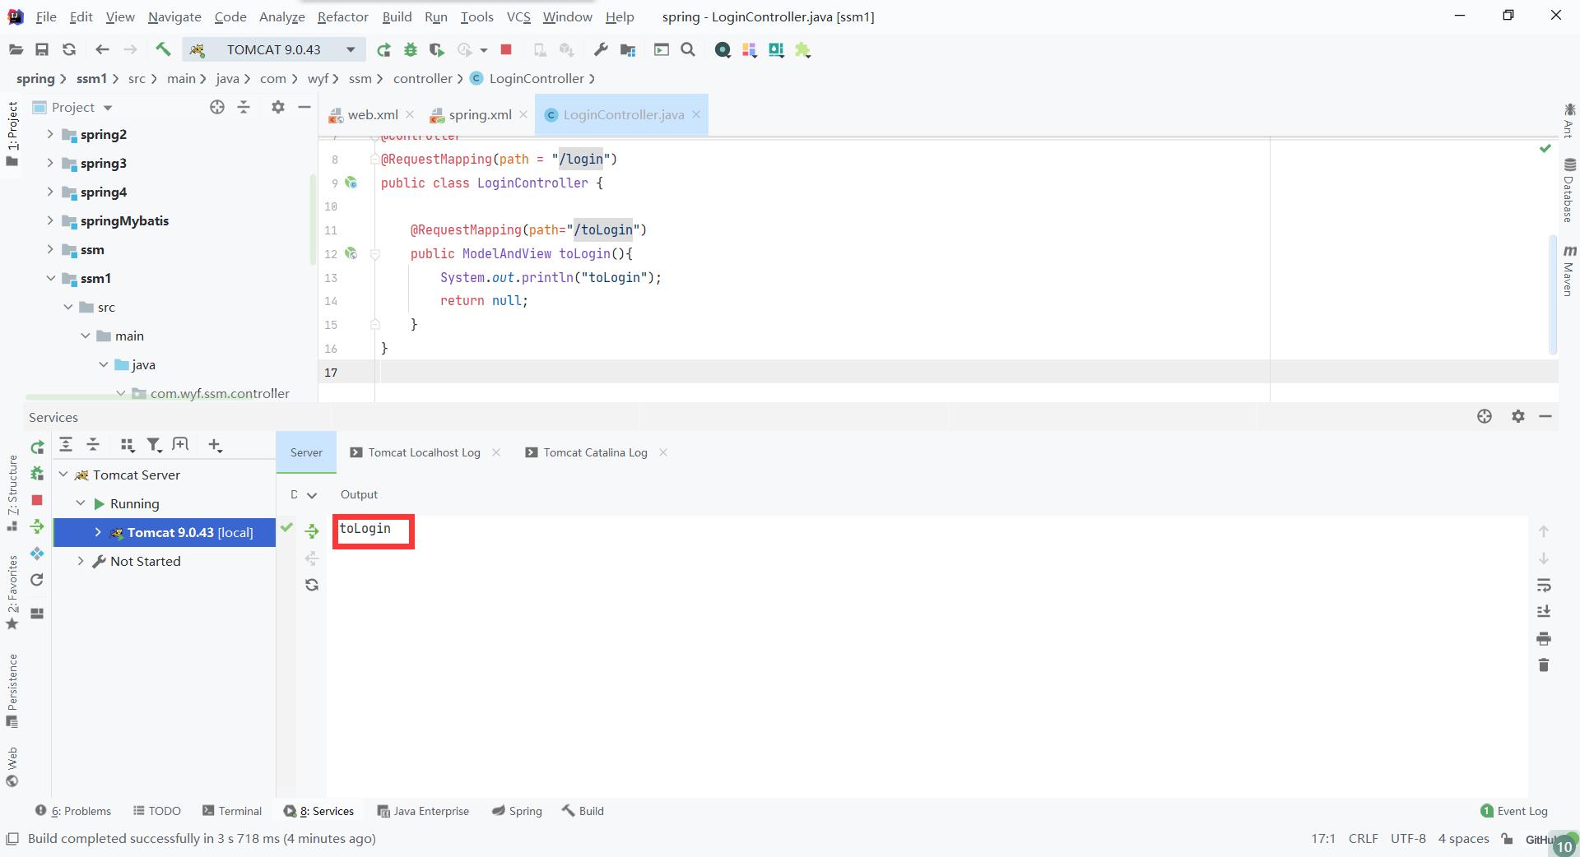Run with Coverage from the toolbar
1580x857 pixels.
pos(437,50)
